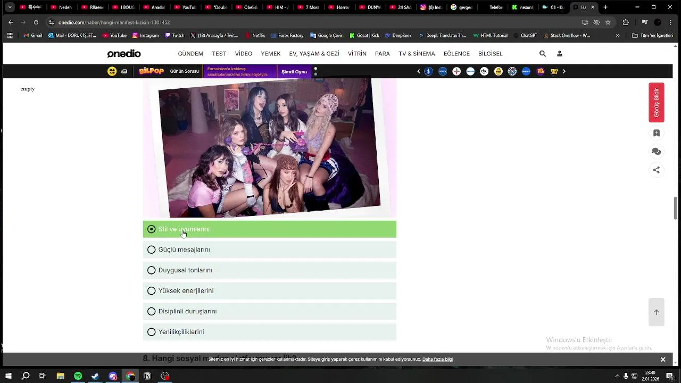
Task: Click the BilPop logo in the game bar
Action: point(152,71)
